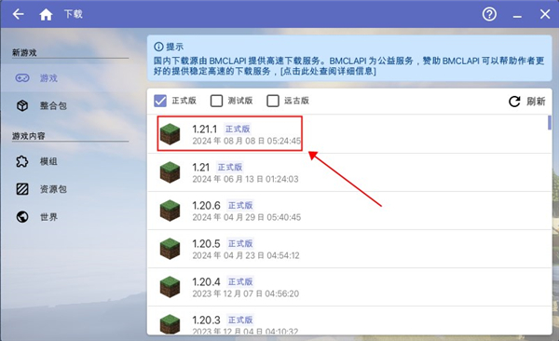
Task: Open the help question mark icon
Action: click(x=489, y=14)
